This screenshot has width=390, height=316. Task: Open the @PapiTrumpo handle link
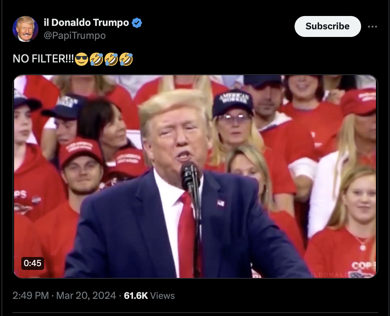[x=75, y=35]
